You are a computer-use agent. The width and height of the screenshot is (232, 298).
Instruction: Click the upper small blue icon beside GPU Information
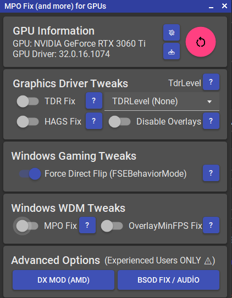pos(172,32)
